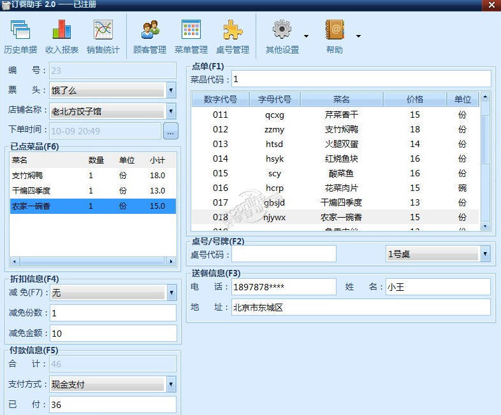
Task: Open the 销售统计 sales statistics icon
Action: click(103, 30)
